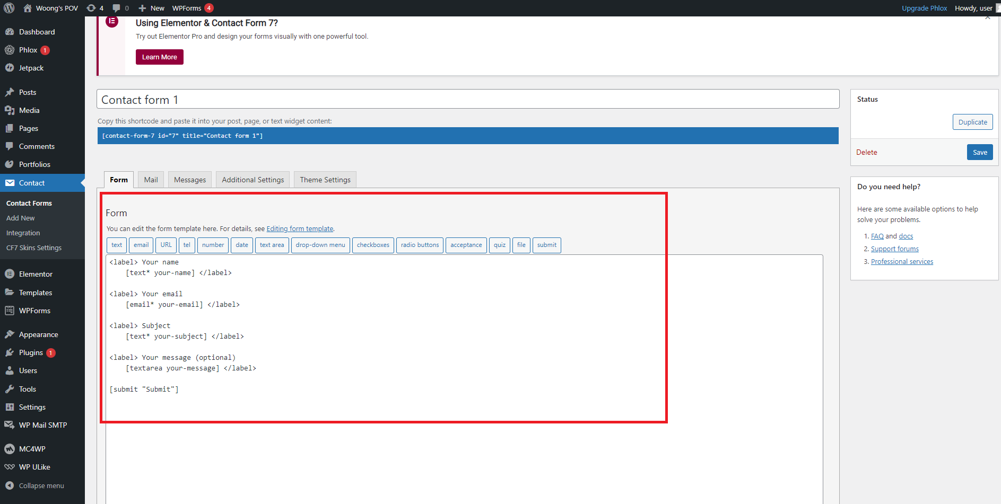Click the Portfolios icon in sidebar
This screenshot has width=1001, height=504.
click(10, 164)
